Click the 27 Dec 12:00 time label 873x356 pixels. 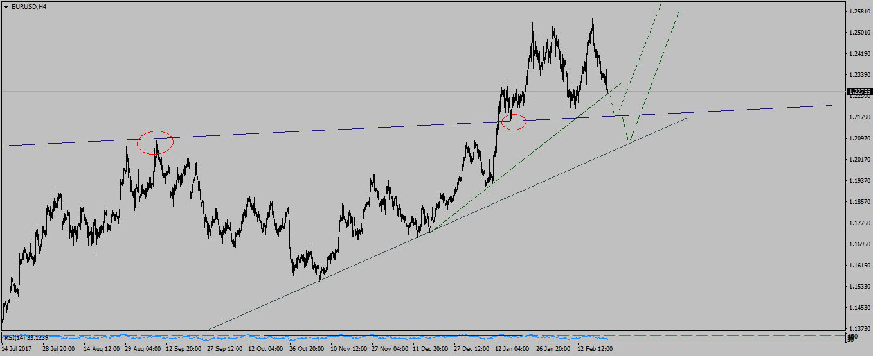[x=471, y=350]
